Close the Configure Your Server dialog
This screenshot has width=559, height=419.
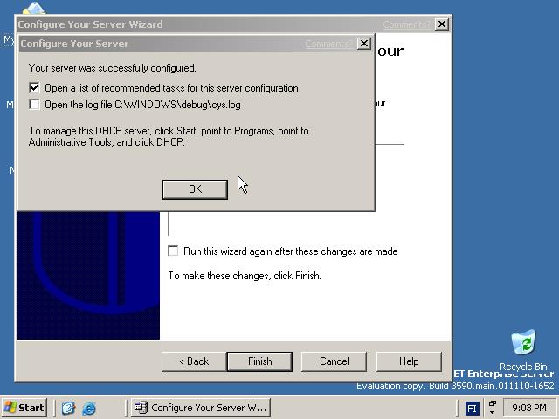coord(363,44)
